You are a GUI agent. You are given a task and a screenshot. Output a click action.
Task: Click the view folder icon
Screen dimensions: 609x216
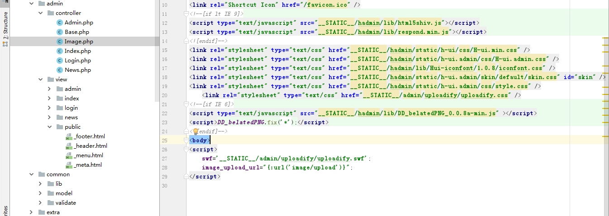pyautogui.click(x=51, y=80)
